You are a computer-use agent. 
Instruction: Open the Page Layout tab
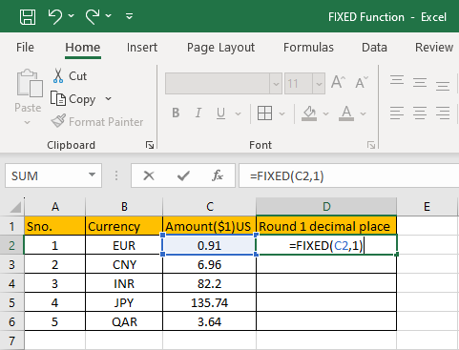pos(220,48)
